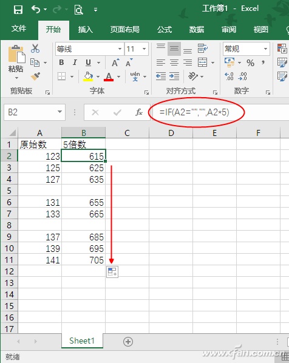The width and height of the screenshot is (289, 363).
Task: Click the wén phonetic guide icon
Action: coord(135,76)
